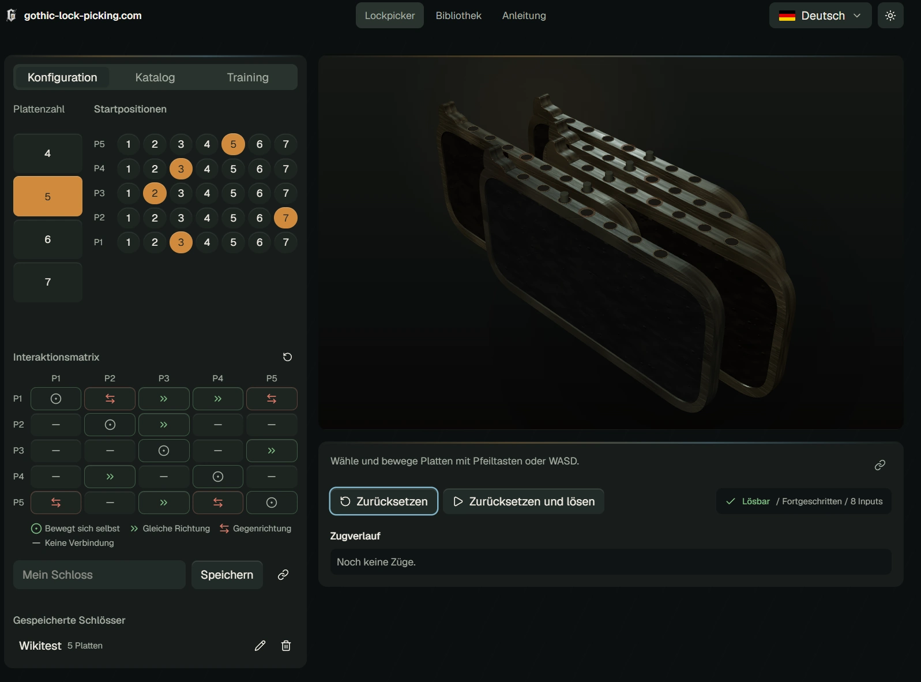921x682 pixels.
Task: Open the Deutsch language dropdown
Action: click(820, 16)
